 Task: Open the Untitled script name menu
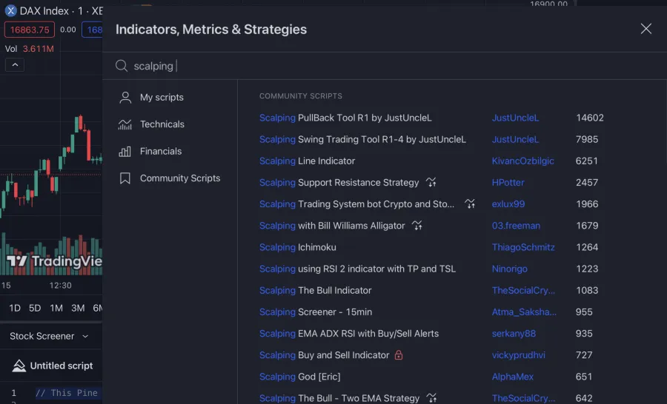click(62, 366)
